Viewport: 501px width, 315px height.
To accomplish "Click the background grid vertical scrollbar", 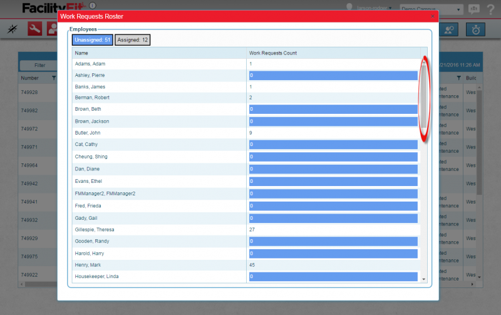I will pyautogui.click(x=479, y=142).
